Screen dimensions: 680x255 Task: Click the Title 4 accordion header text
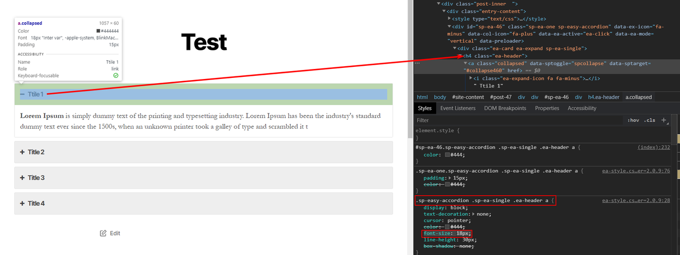coord(36,204)
